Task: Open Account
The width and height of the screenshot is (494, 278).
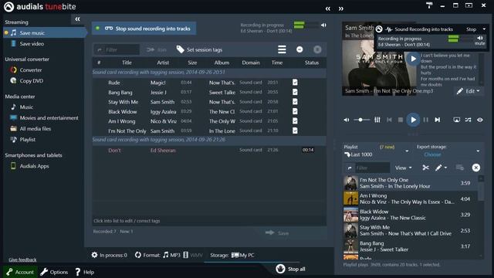Action: click(20, 272)
